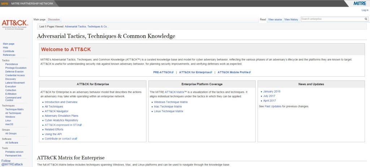The width and height of the screenshot is (370, 167).
Task: Open the recently viewed Adversarial Tactics link
Action: (x=87, y=27)
